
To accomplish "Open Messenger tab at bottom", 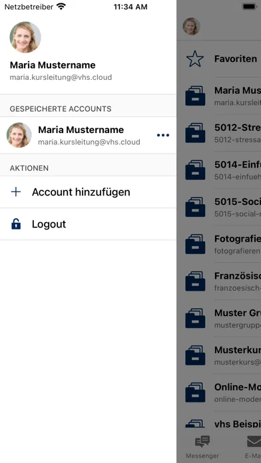I will point(202,447).
